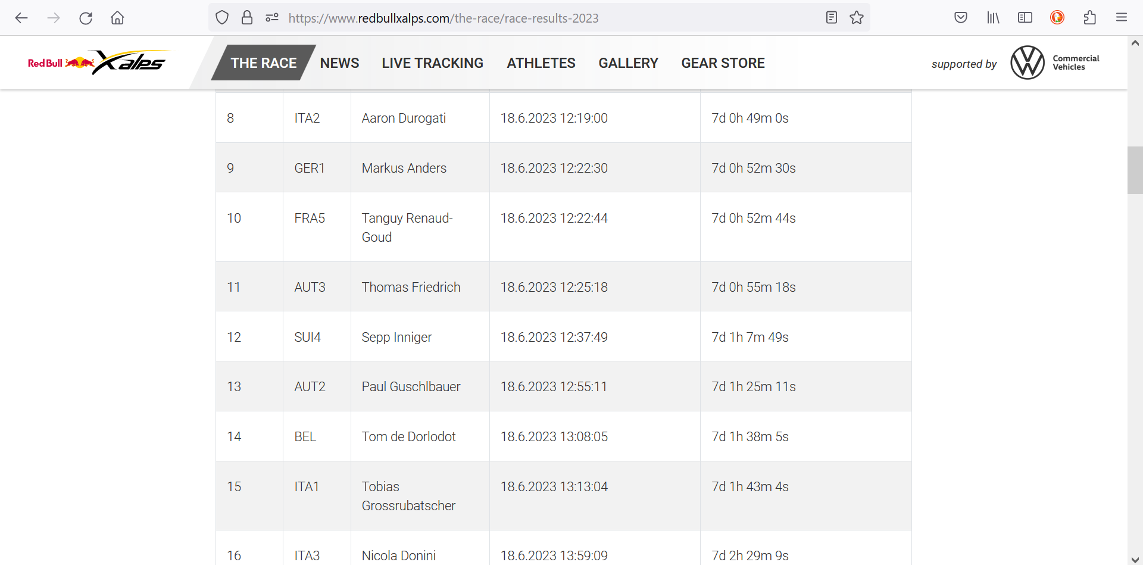The image size is (1143, 565).
Task: Open the Firefox hamburger application menu
Action: click(1122, 18)
